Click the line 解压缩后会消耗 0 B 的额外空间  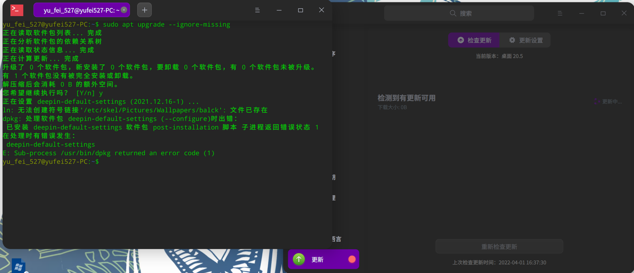[x=61, y=84]
